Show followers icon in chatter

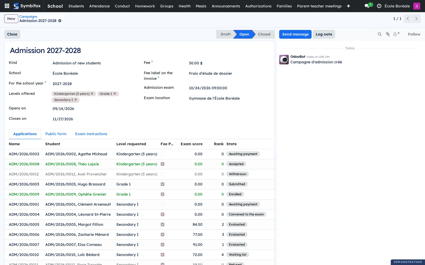(x=396, y=34)
